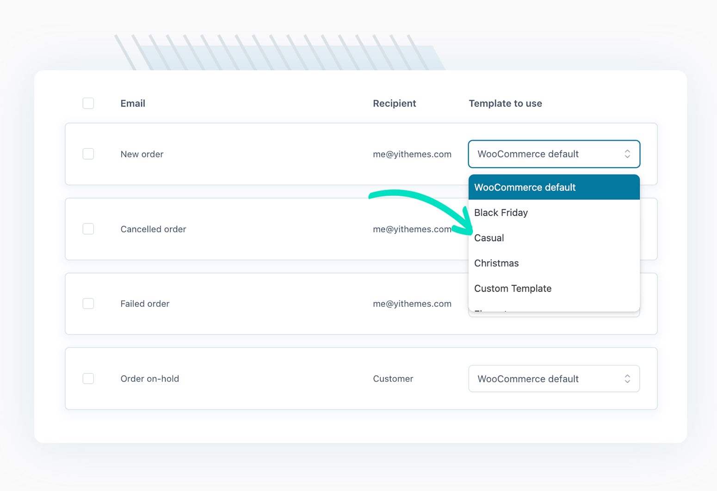Image resolution: width=717 pixels, height=491 pixels.
Task: Select Casual from the template list
Action: point(489,238)
